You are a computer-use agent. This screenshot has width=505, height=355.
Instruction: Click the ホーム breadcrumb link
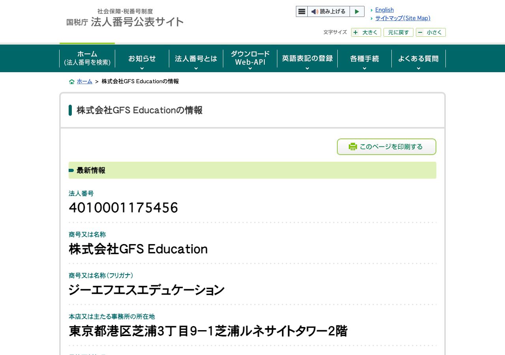click(x=84, y=82)
